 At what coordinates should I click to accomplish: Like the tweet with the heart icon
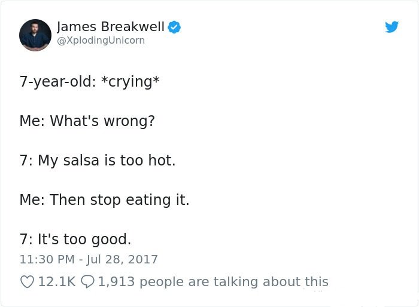click(27, 282)
